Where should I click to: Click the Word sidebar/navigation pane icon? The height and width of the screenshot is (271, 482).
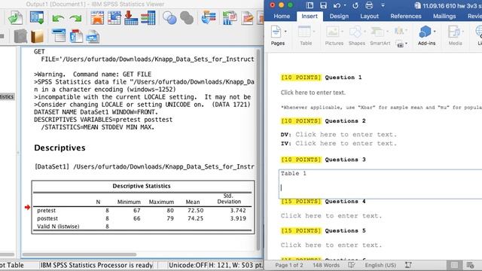[x=310, y=5]
